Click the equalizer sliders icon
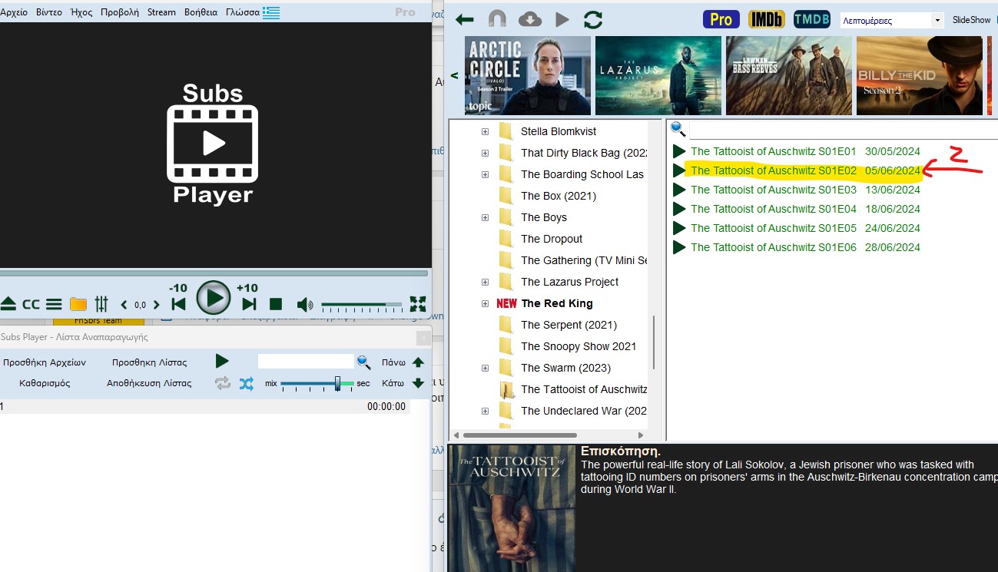Screen dimensions: 998x572 [x=101, y=304]
